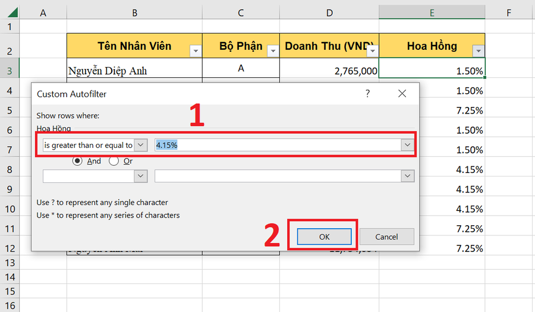Select the 7.25% cell in row 11
Screen dimensions: 535x312
(452, 225)
